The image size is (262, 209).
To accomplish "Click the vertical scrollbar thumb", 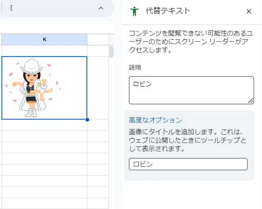I will coord(111,52).
